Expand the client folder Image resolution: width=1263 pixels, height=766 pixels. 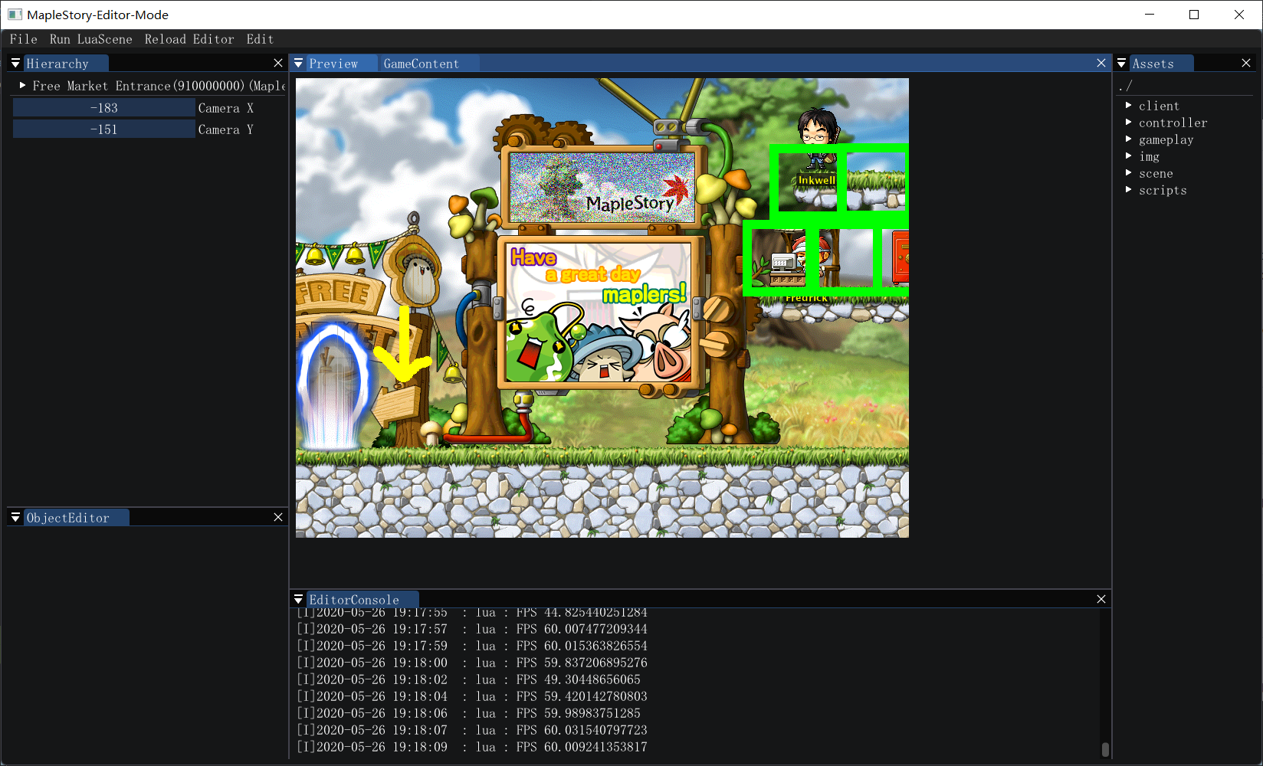point(1129,106)
